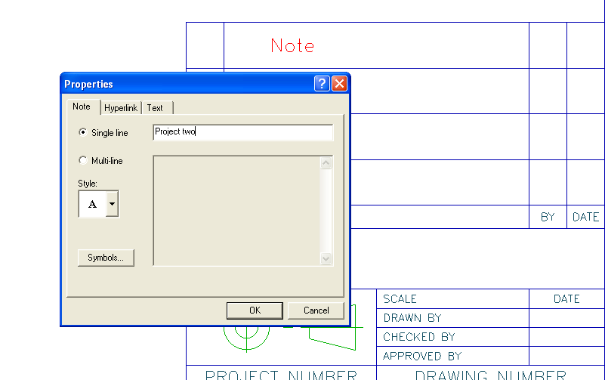Open the Style dropdown arrow
Image resolution: width=605 pixels, height=380 pixels.
click(x=112, y=204)
